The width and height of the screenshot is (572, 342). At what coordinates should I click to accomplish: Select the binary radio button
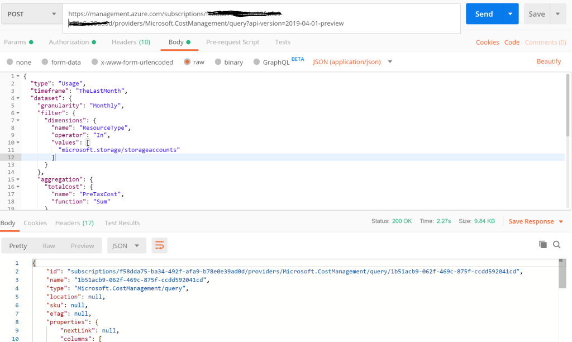coord(219,62)
